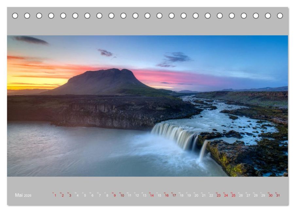Pick date 19 in the day row

pos(189,195)
